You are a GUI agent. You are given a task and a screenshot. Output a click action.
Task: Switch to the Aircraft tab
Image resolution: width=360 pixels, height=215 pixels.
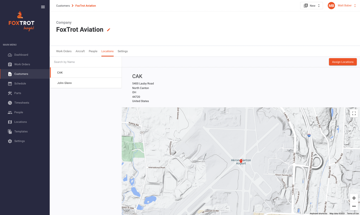click(x=80, y=51)
